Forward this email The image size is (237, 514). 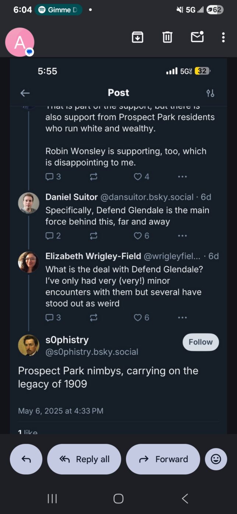click(163, 459)
